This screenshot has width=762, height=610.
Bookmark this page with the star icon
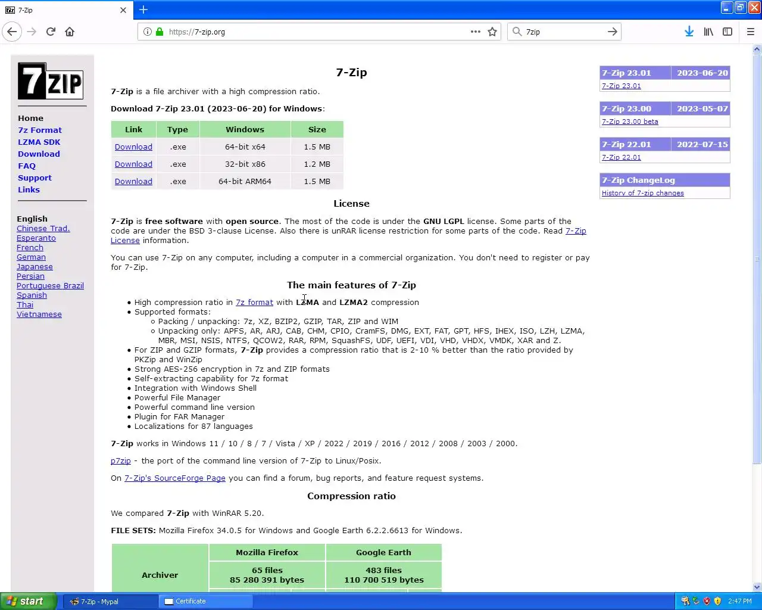click(x=492, y=32)
